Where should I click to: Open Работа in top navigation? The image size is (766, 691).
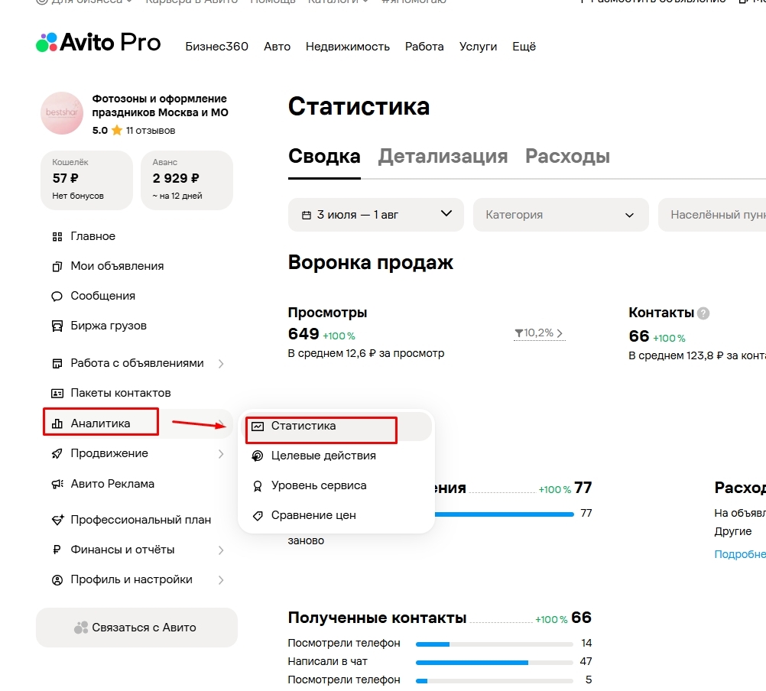click(424, 47)
